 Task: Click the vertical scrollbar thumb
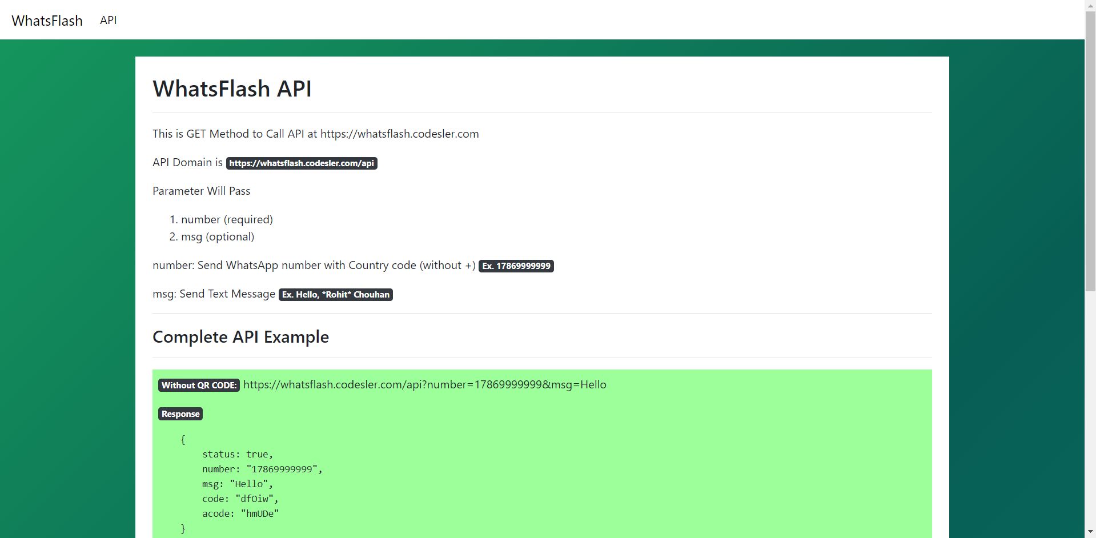tap(1090, 151)
